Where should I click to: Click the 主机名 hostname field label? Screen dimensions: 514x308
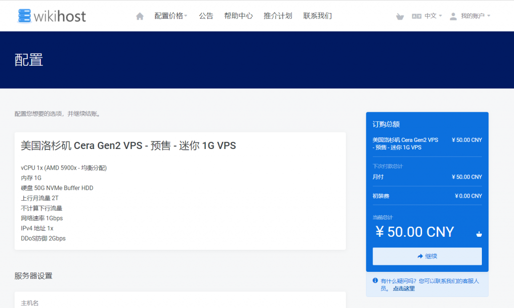tap(30, 303)
